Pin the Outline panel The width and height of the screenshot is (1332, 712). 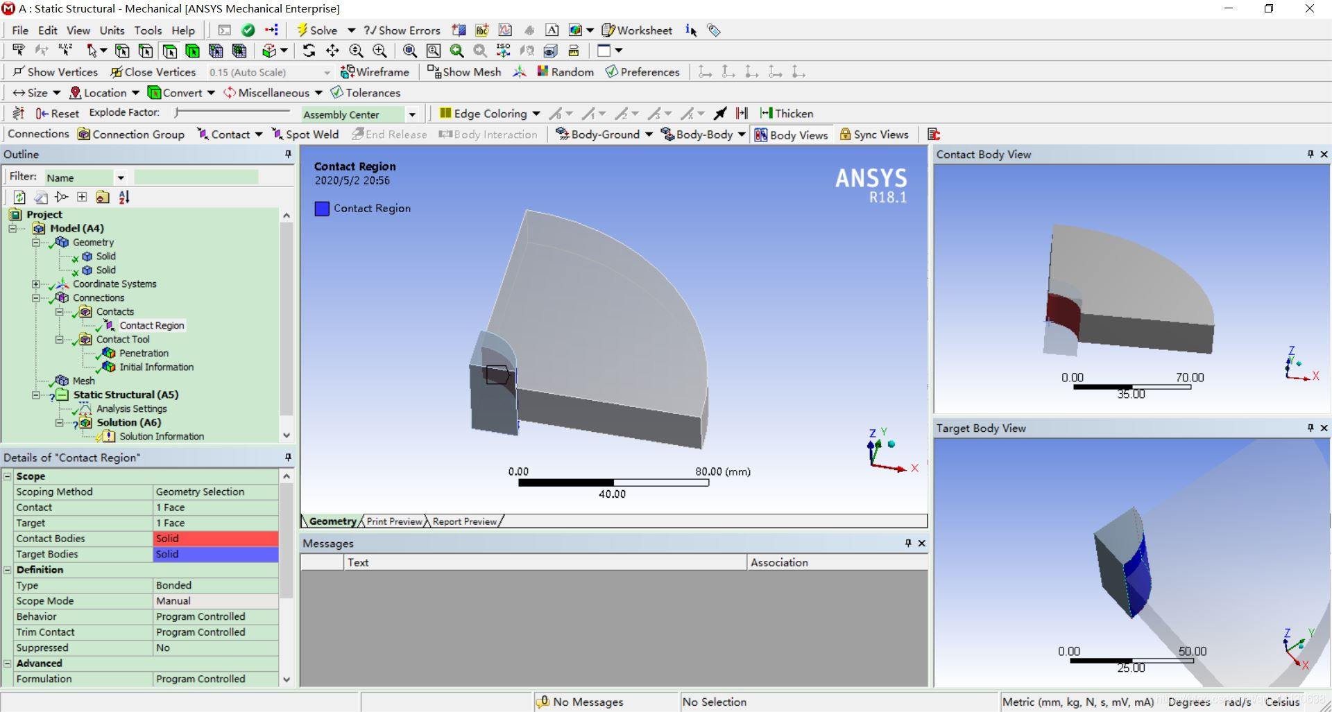[288, 154]
